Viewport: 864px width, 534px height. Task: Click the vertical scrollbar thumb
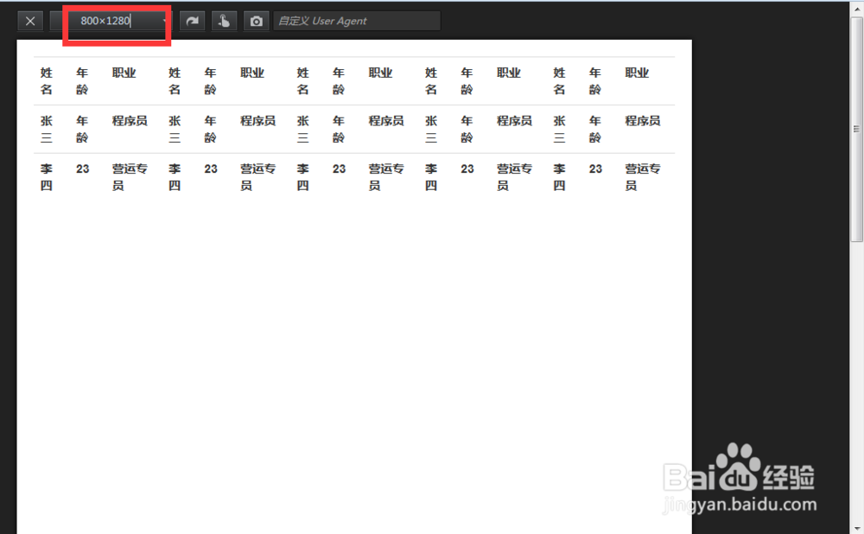[856, 130]
